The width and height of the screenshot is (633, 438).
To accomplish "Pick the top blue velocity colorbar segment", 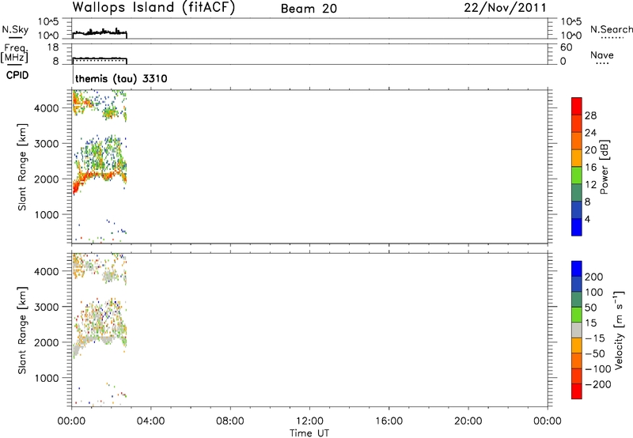I will [577, 269].
